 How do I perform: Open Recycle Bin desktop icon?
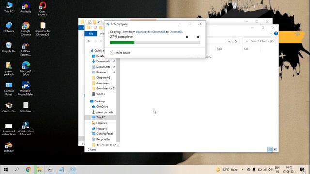coord(9,47)
